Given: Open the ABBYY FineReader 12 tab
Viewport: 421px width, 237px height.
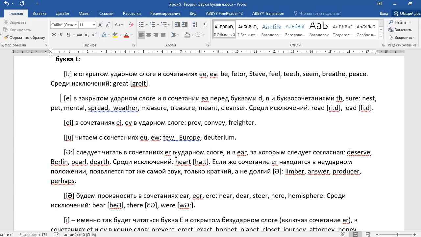Looking at the screenshot, I should pyautogui.click(x=224, y=13).
